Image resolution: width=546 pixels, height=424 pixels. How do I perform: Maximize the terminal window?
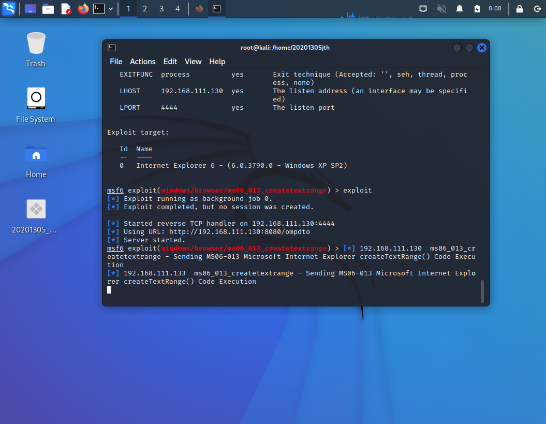click(469, 48)
